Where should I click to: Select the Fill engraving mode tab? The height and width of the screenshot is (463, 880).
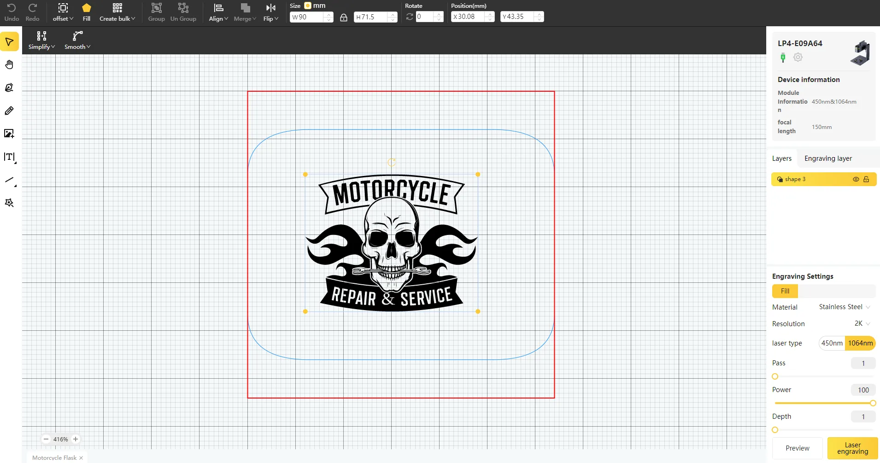785,291
